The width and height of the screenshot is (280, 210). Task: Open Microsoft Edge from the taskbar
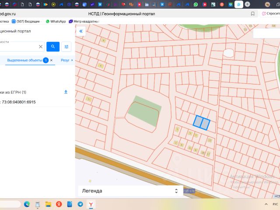[x=27, y=204]
